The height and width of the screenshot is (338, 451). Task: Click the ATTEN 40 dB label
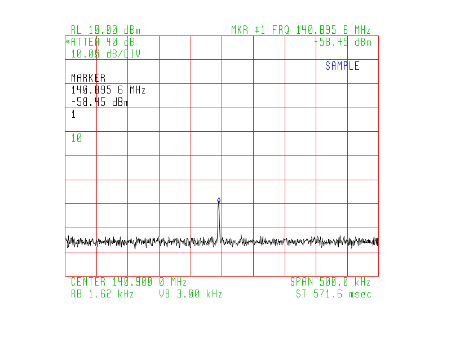pyautogui.click(x=103, y=42)
